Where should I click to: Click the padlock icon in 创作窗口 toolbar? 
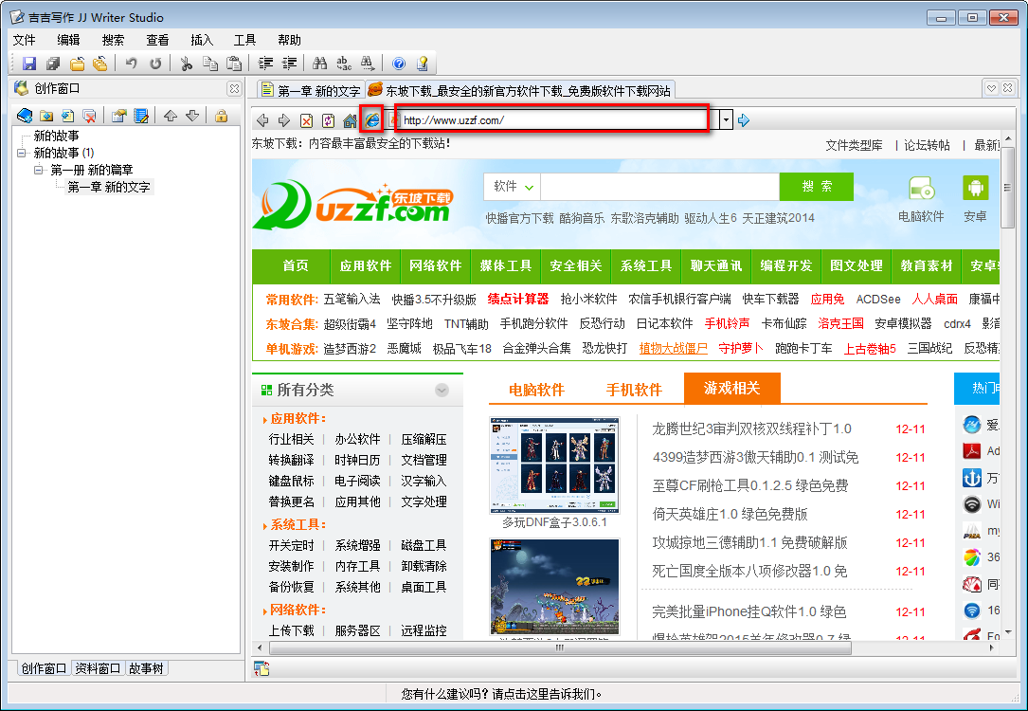(221, 116)
